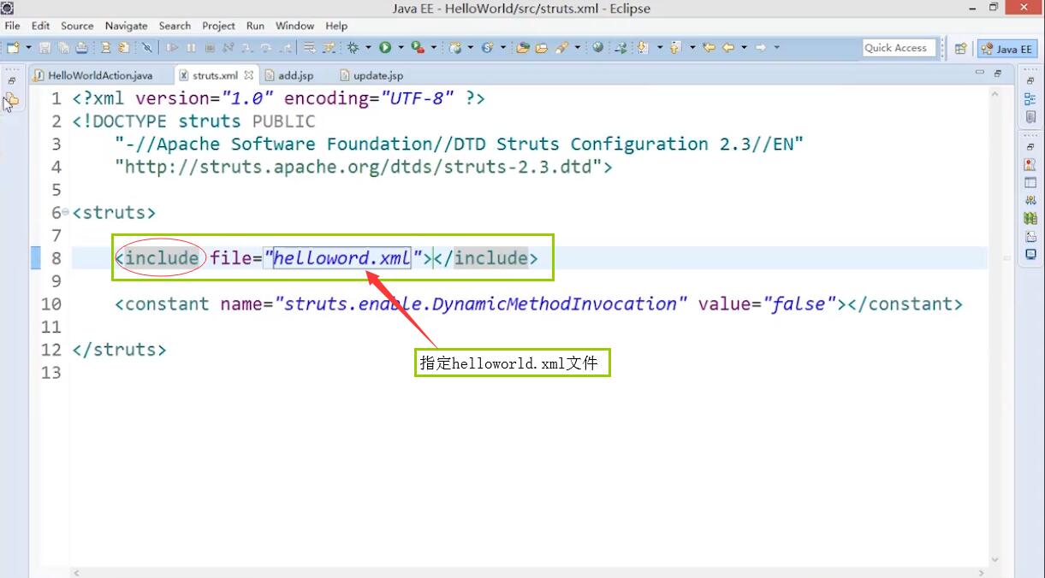Click the Last Edit Location icon
The height and width of the screenshot is (578, 1045).
709,48
